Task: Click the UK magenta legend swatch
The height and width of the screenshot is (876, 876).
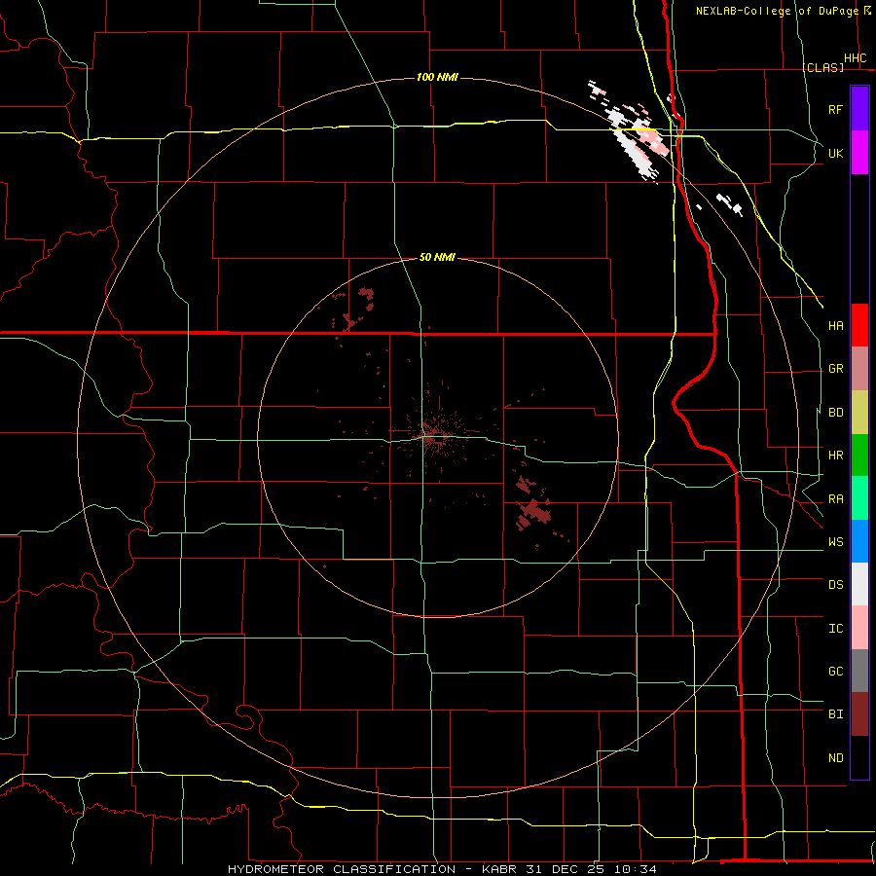Action: point(859,153)
